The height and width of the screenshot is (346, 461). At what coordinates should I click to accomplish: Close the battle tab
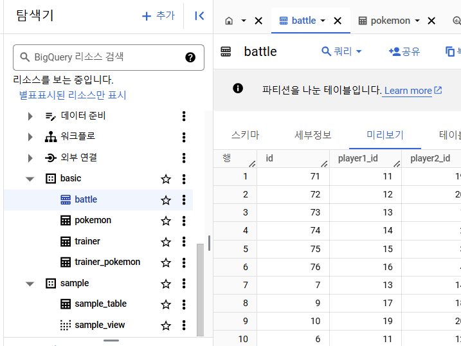coord(338,21)
